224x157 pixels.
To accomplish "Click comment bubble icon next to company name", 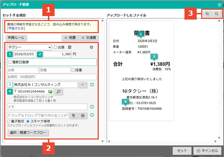I will [92, 85].
